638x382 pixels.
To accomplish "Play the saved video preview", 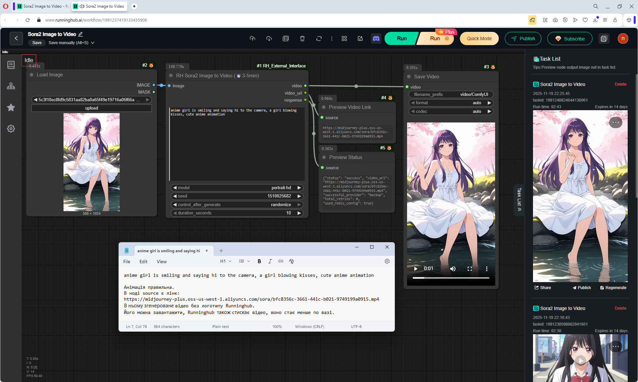I will 415,268.
